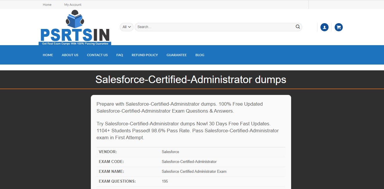Click logo tagline Get Real Exam Dumps
This screenshot has width=384, height=189.
[x=75, y=44]
